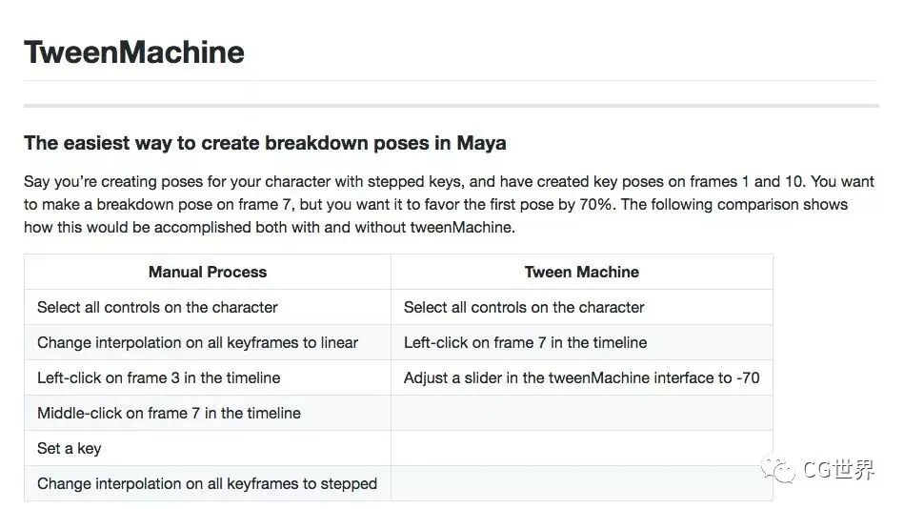This screenshot has height=509, width=904.
Task: Click the 'Set a key' table cell
Action: tap(69, 448)
